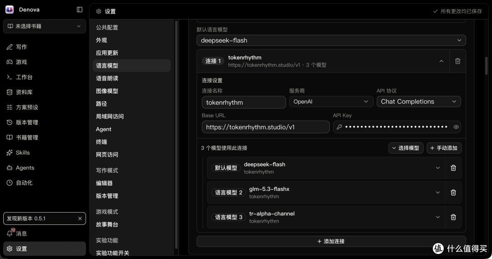The height and width of the screenshot is (259, 492).
Task: Select 外观 appearance settings
Action: pyautogui.click(x=132, y=40)
